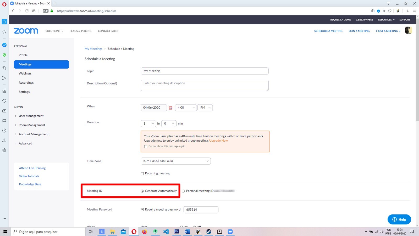The image size is (419, 236).
Task: Click the browser snapshot camera icon
Action: coord(372,11)
